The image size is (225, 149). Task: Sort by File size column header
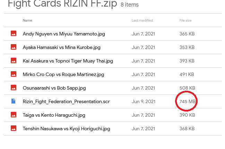coord(185,20)
